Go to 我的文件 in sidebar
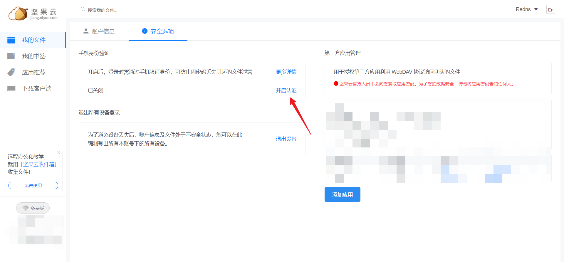The image size is (564, 262). pos(33,40)
